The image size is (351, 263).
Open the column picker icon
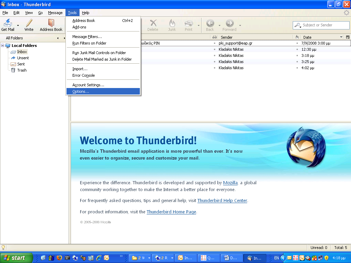(348, 37)
